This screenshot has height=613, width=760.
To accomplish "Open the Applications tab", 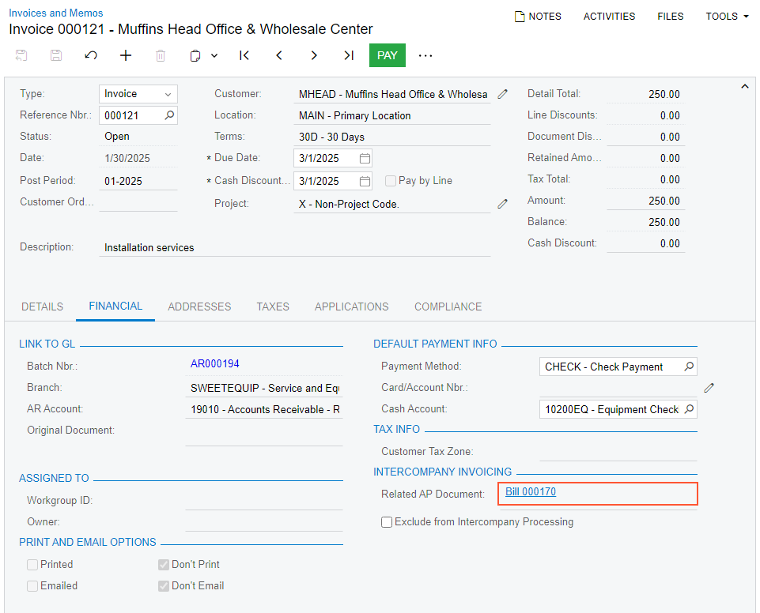I will tap(351, 306).
